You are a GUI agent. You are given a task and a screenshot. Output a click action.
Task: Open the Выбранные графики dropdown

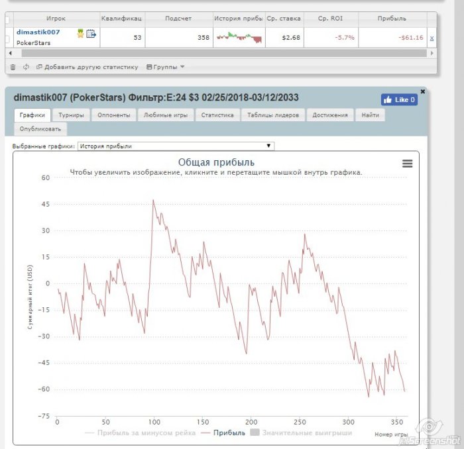[x=176, y=146]
